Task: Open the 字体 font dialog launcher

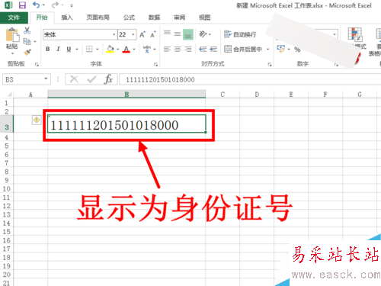Action: pyautogui.click(x=155, y=65)
